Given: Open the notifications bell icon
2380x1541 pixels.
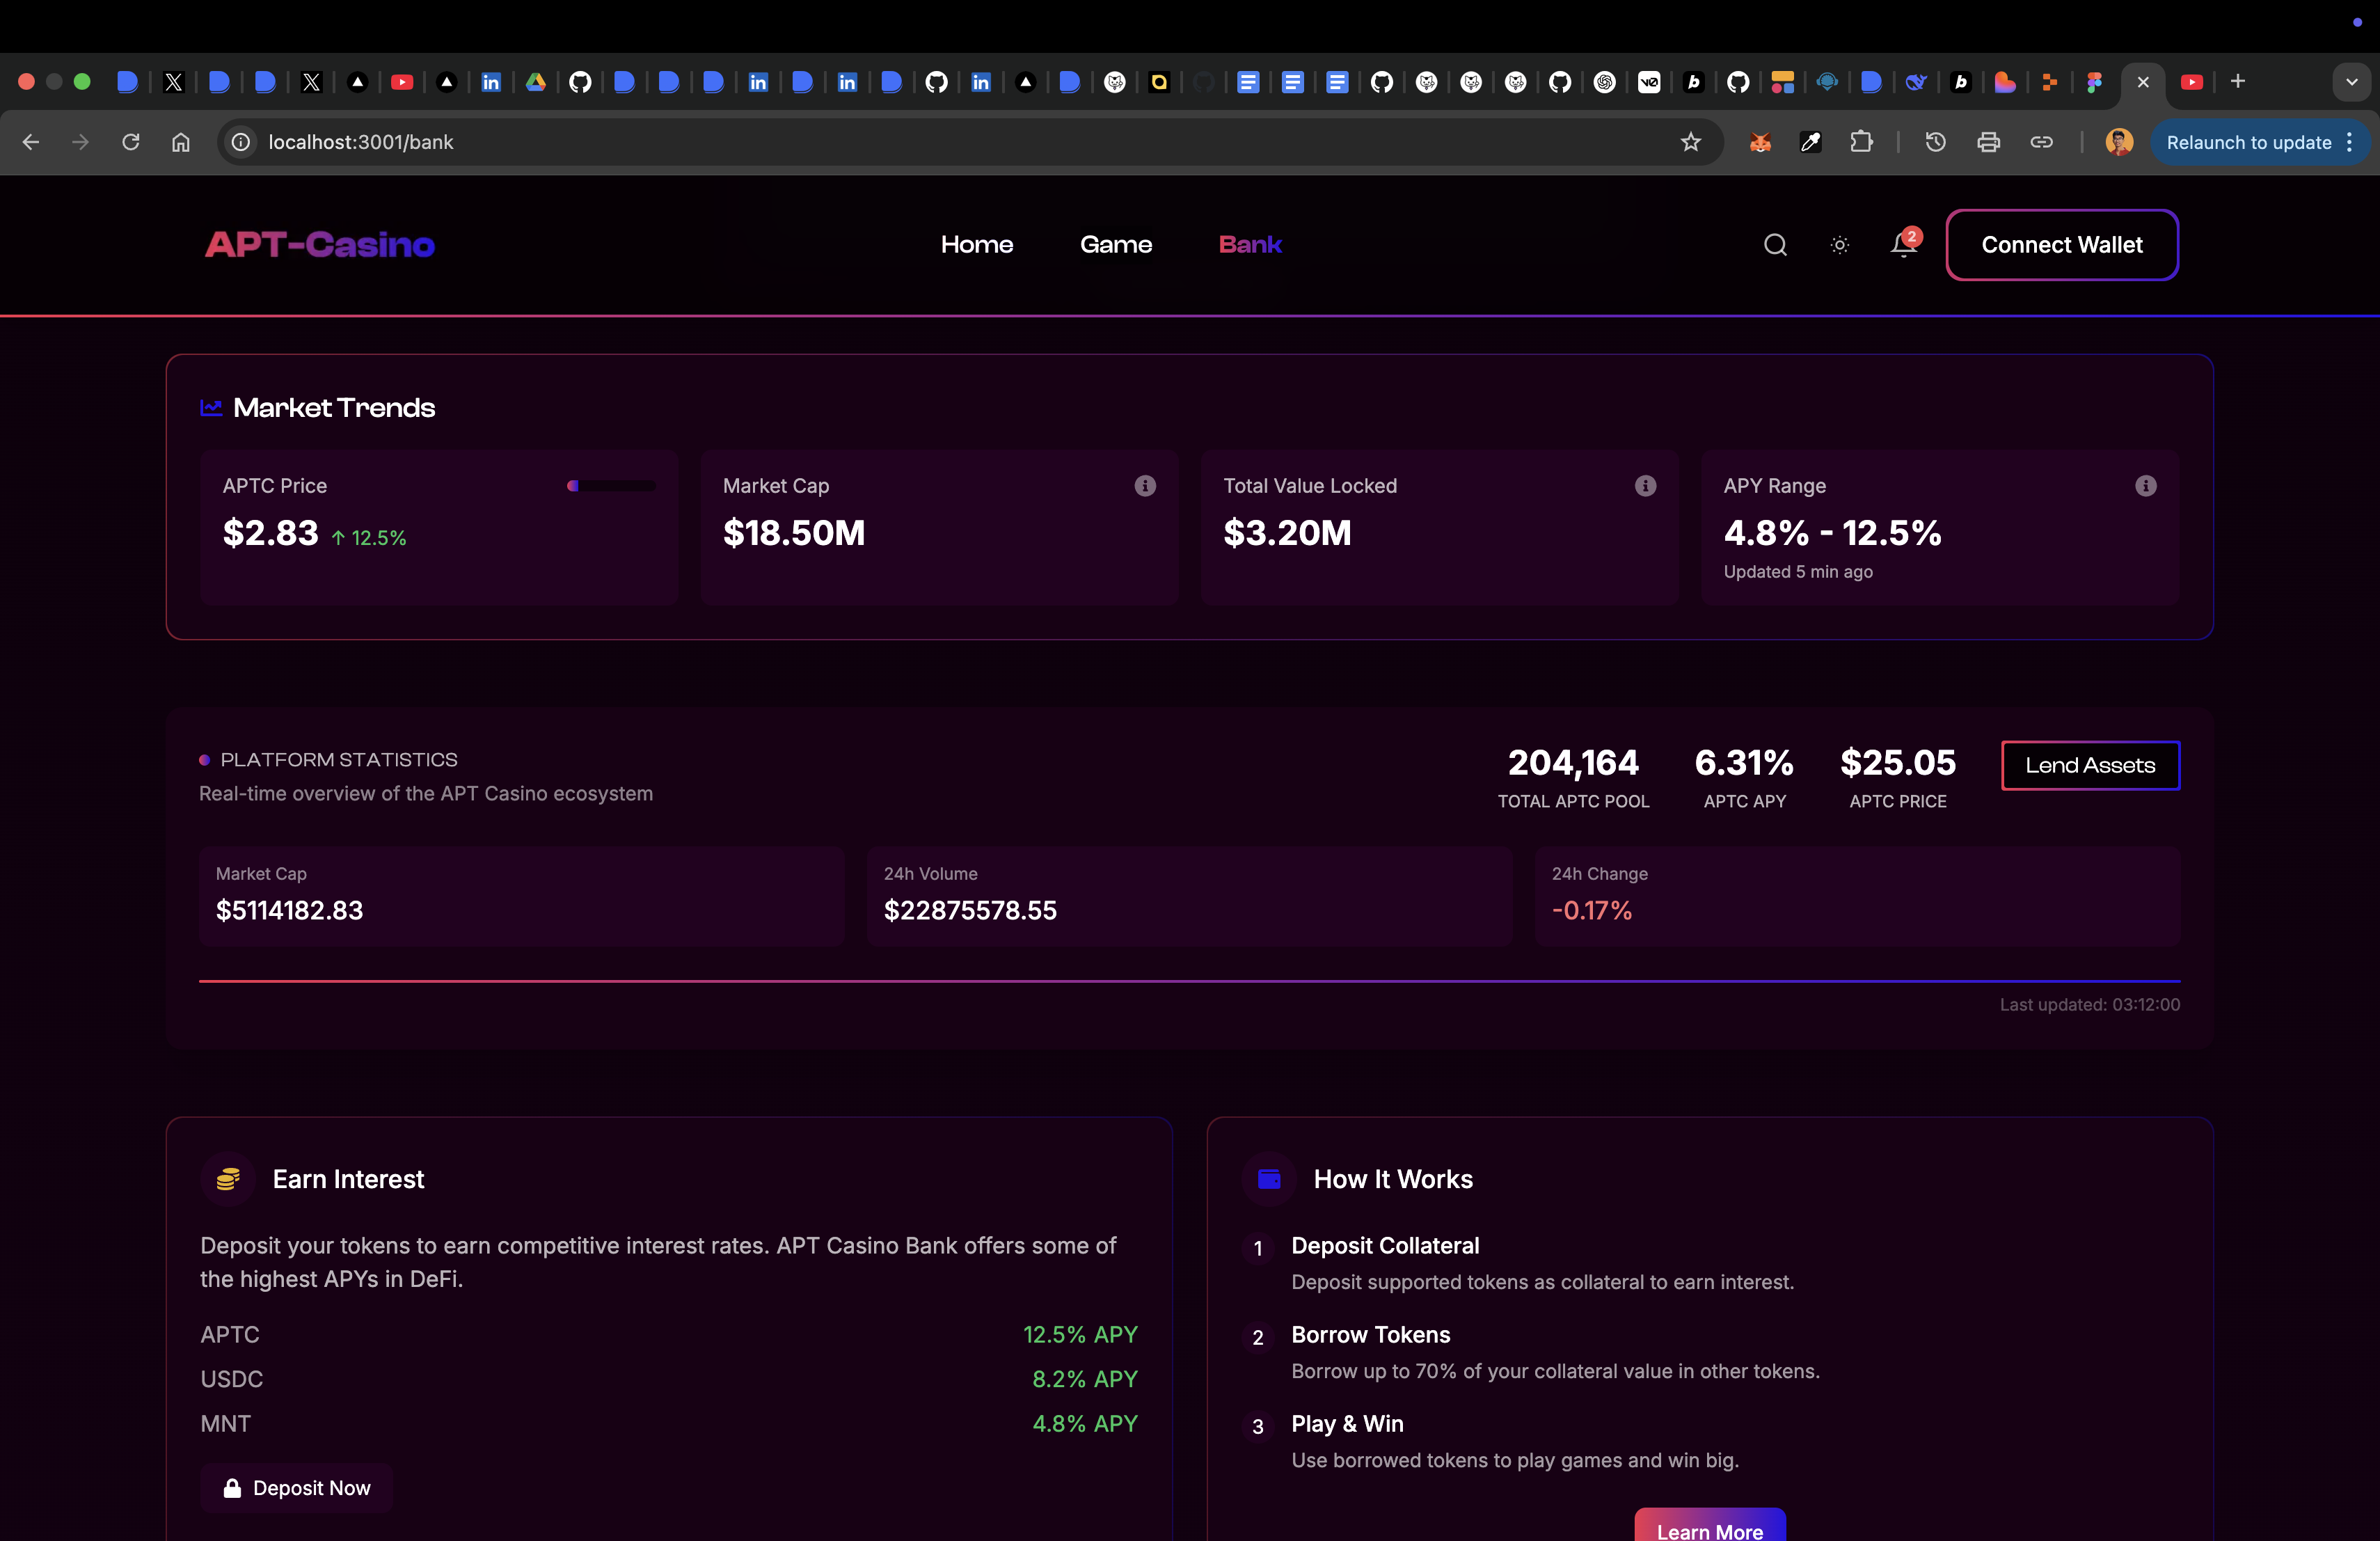Looking at the screenshot, I should coord(1903,245).
